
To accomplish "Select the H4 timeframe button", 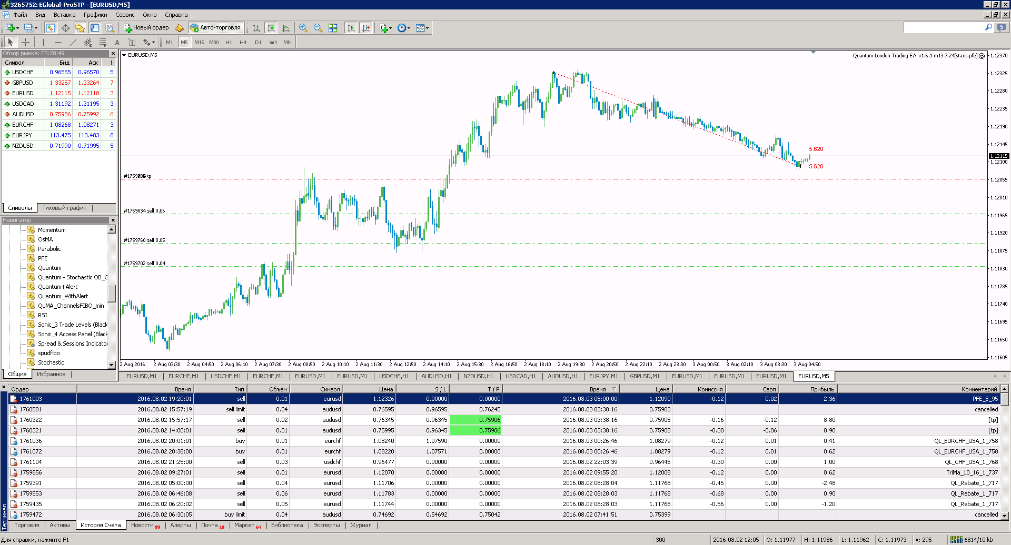I will click(243, 42).
